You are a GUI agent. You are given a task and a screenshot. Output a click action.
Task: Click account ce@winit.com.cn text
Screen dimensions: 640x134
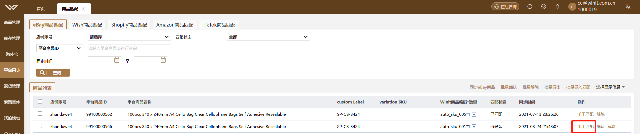coord(596,3)
